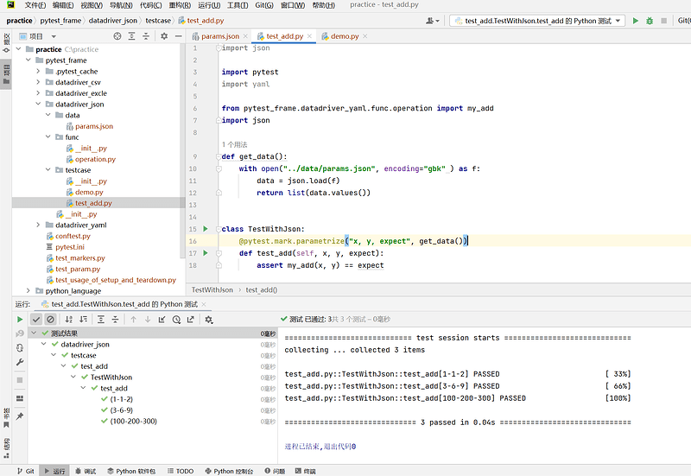
Task: Sort test results by duration
Action: click(x=83, y=319)
